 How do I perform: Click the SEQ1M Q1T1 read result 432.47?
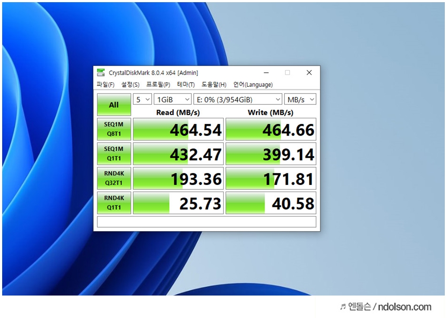[x=178, y=153]
